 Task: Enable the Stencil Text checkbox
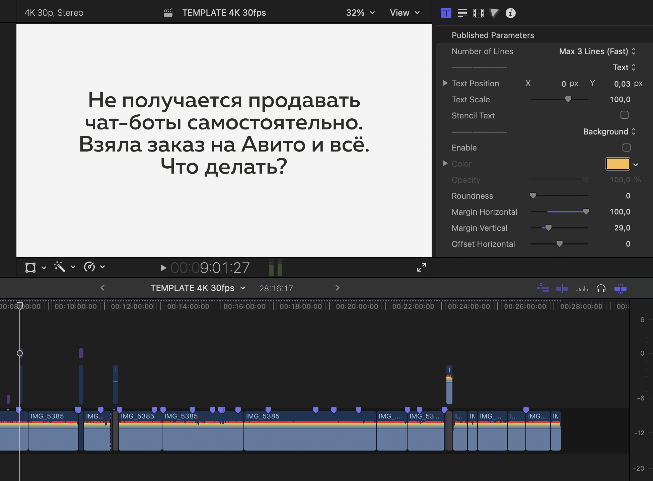pyautogui.click(x=625, y=115)
